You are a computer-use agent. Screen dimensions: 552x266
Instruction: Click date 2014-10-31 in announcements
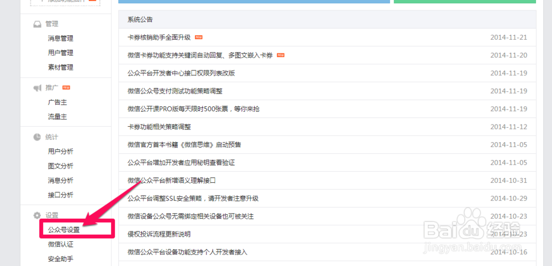[x=509, y=181]
